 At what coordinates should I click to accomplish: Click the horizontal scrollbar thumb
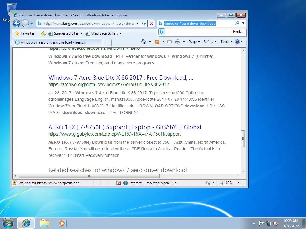click(88, 176)
